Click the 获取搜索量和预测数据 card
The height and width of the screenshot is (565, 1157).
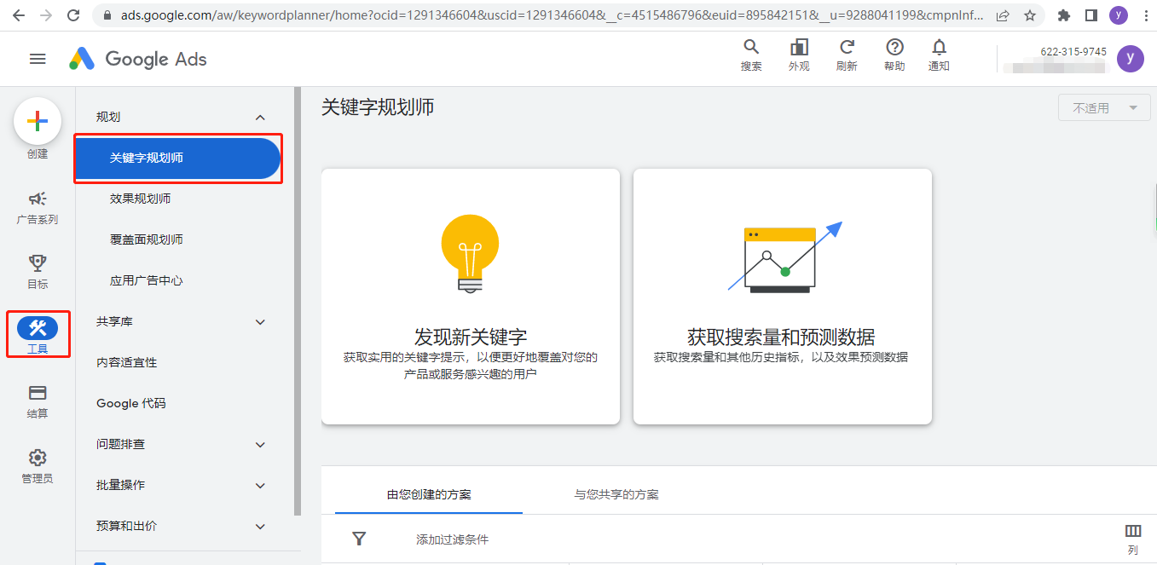click(x=783, y=297)
